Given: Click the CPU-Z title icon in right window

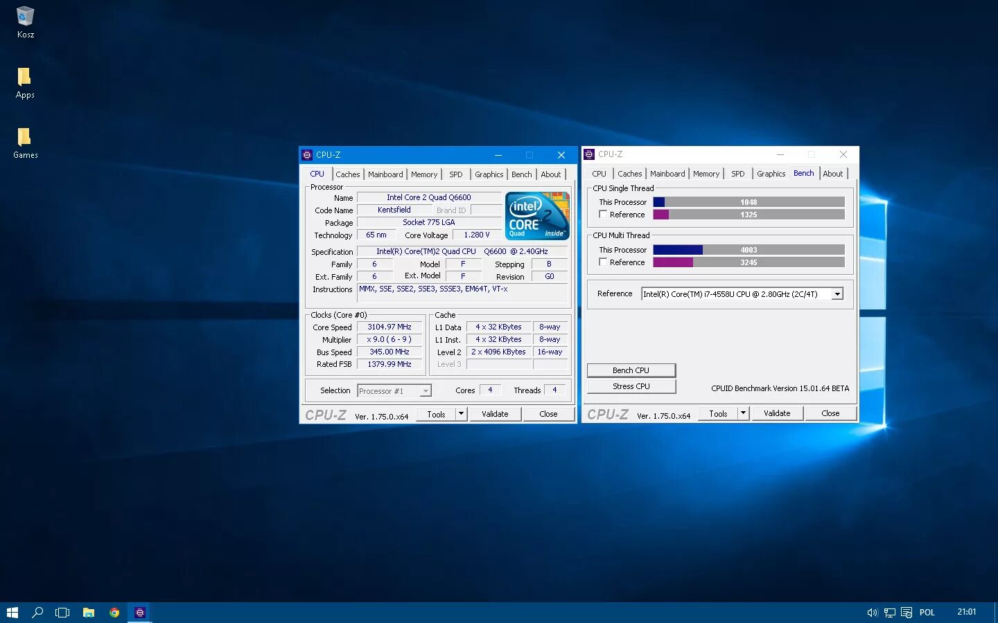Looking at the screenshot, I should click(x=589, y=154).
